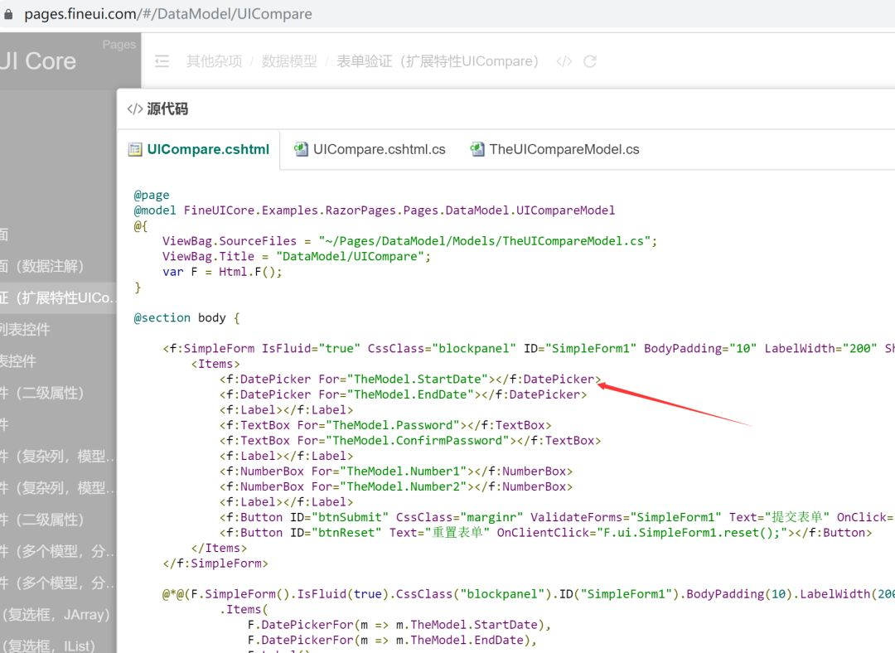
Task: Click the refresh icon in breadcrumb bar
Action: pyautogui.click(x=590, y=61)
